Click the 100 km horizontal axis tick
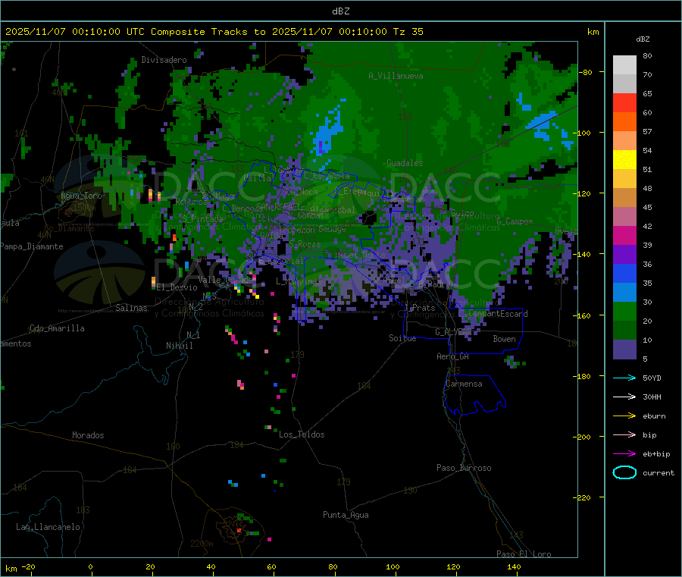Screen dimensions: 682x577 coord(393,566)
